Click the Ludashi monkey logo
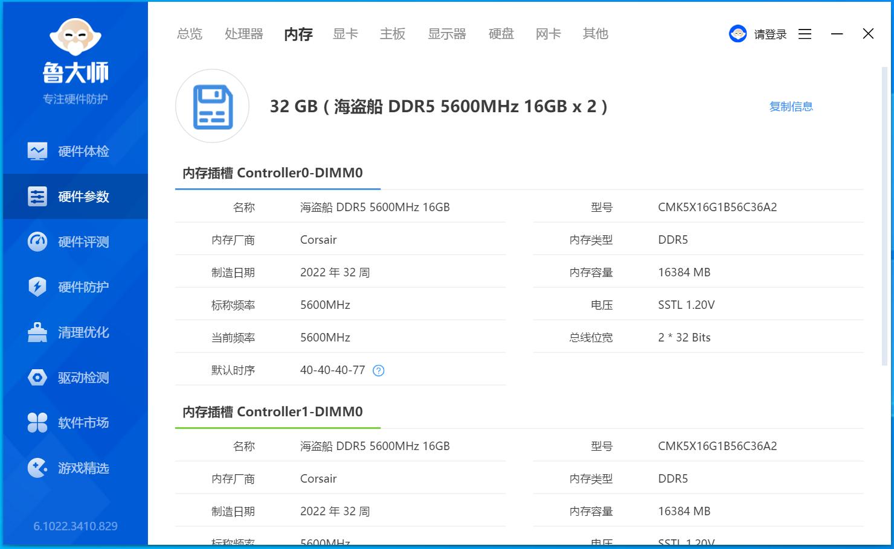Image resolution: width=894 pixels, height=549 pixels. click(74, 36)
